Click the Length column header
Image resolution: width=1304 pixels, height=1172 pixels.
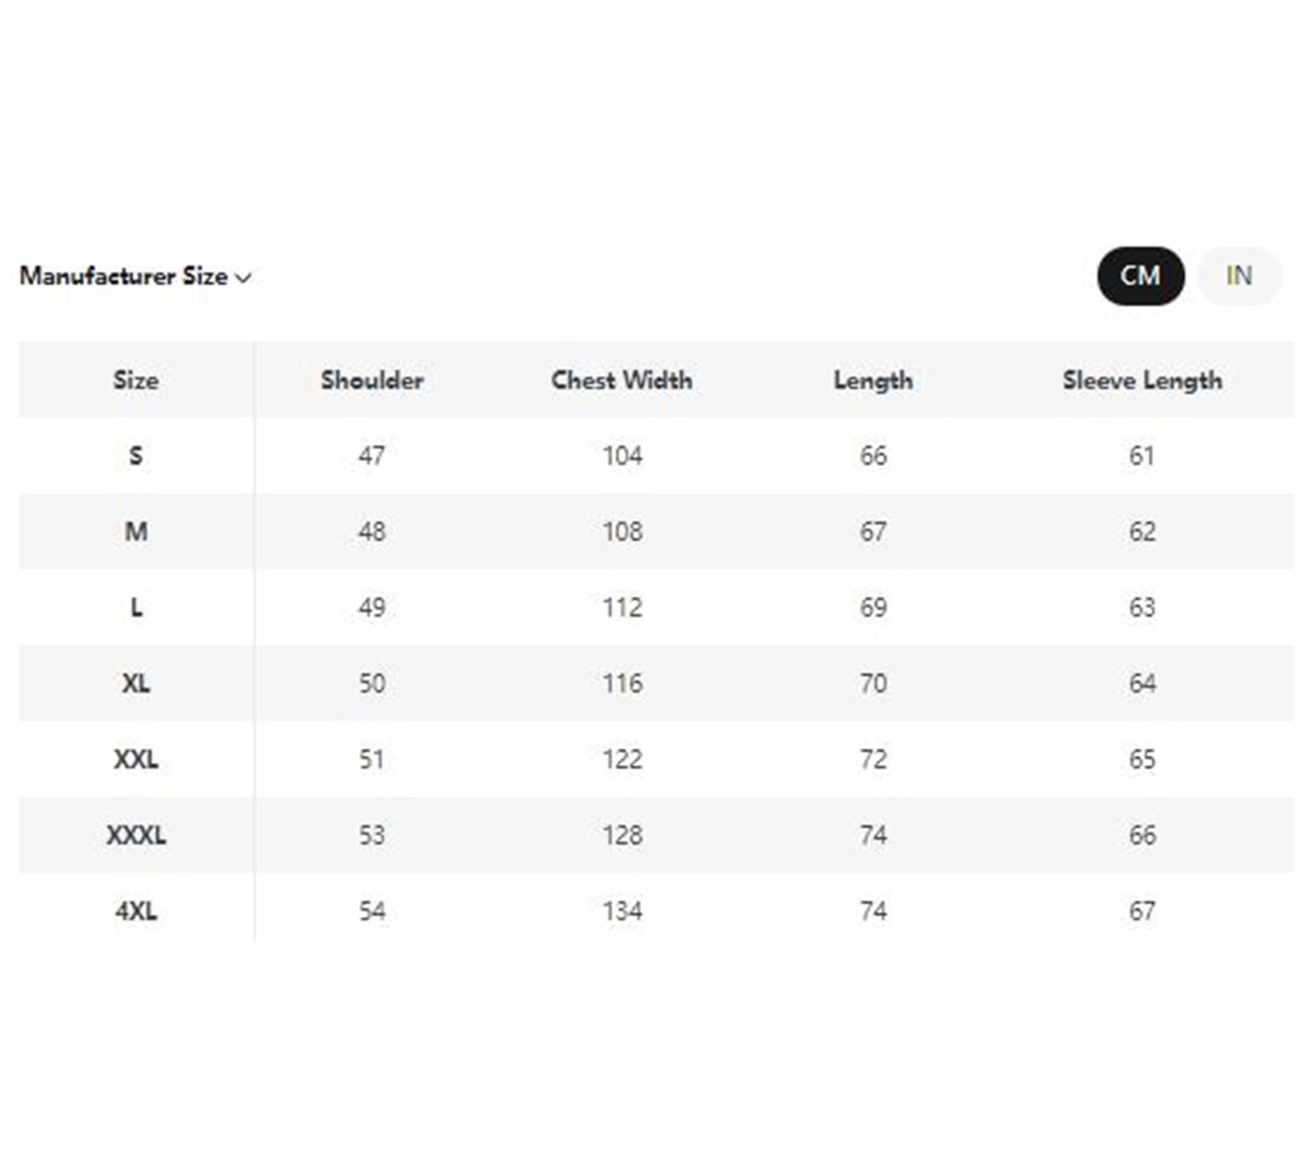click(x=873, y=380)
